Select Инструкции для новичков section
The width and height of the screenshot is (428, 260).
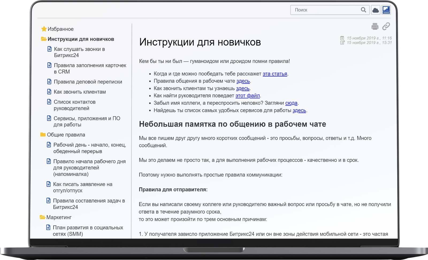click(81, 39)
